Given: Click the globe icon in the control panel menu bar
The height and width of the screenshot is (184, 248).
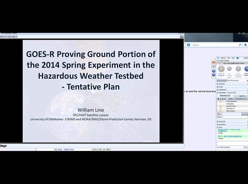Looking at the screenshot, I should (238, 58).
